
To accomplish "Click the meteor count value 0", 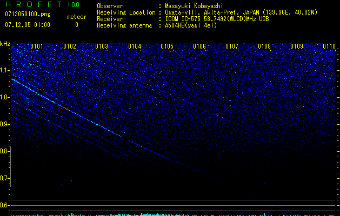I will coord(77,25).
